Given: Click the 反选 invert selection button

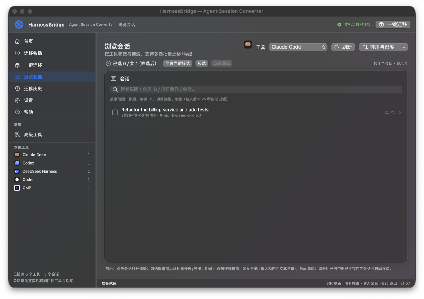Looking at the screenshot, I should 202,64.
